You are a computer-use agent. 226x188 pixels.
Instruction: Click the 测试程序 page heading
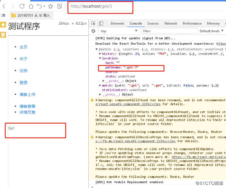(24, 26)
